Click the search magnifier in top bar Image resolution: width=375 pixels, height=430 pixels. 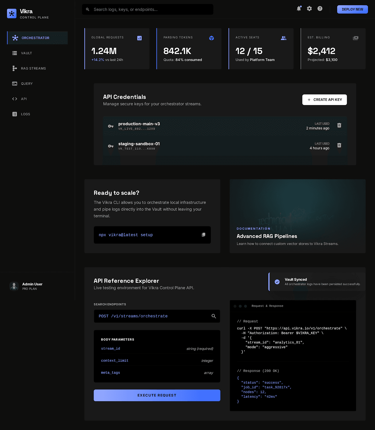click(x=88, y=9)
